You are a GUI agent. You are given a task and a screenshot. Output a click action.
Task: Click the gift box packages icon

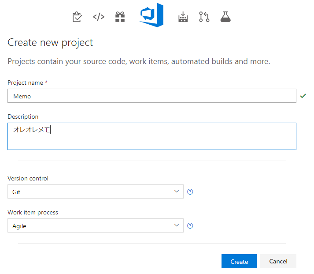120,17
